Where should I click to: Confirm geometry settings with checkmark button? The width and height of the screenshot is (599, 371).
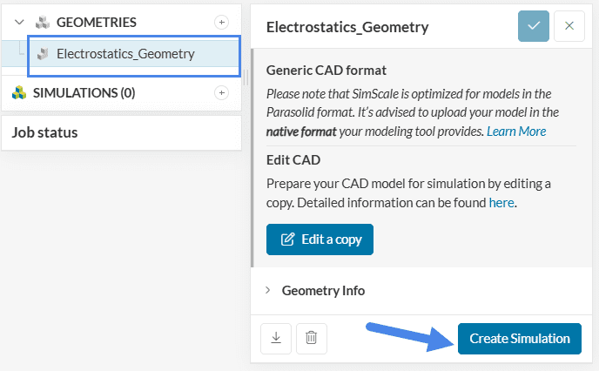[534, 26]
